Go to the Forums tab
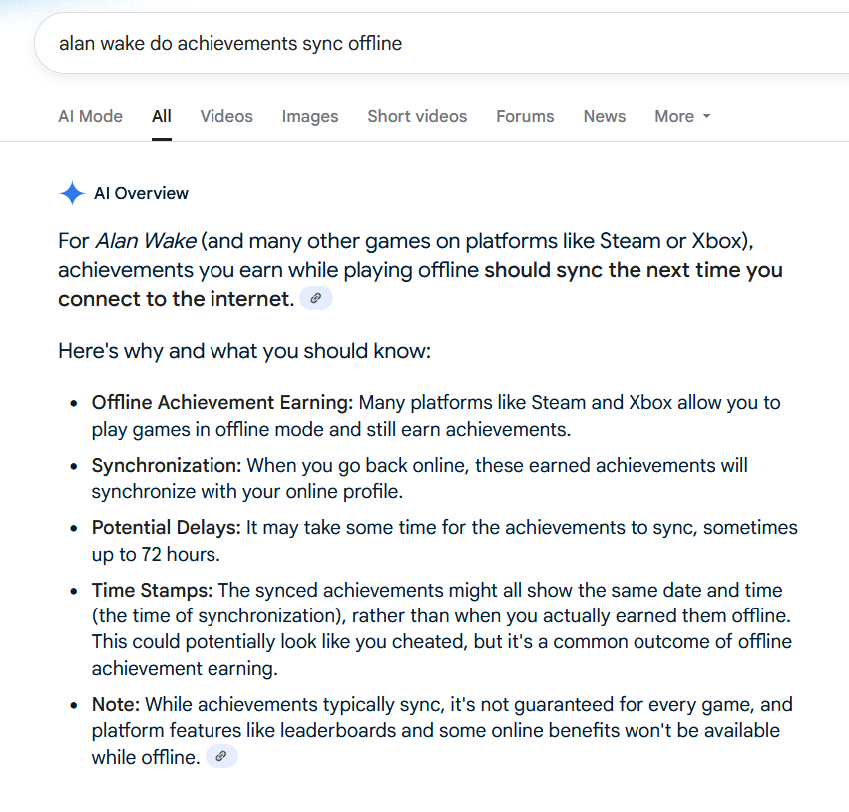The width and height of the screenshot is (849, 812). click(x=525, y=116)
